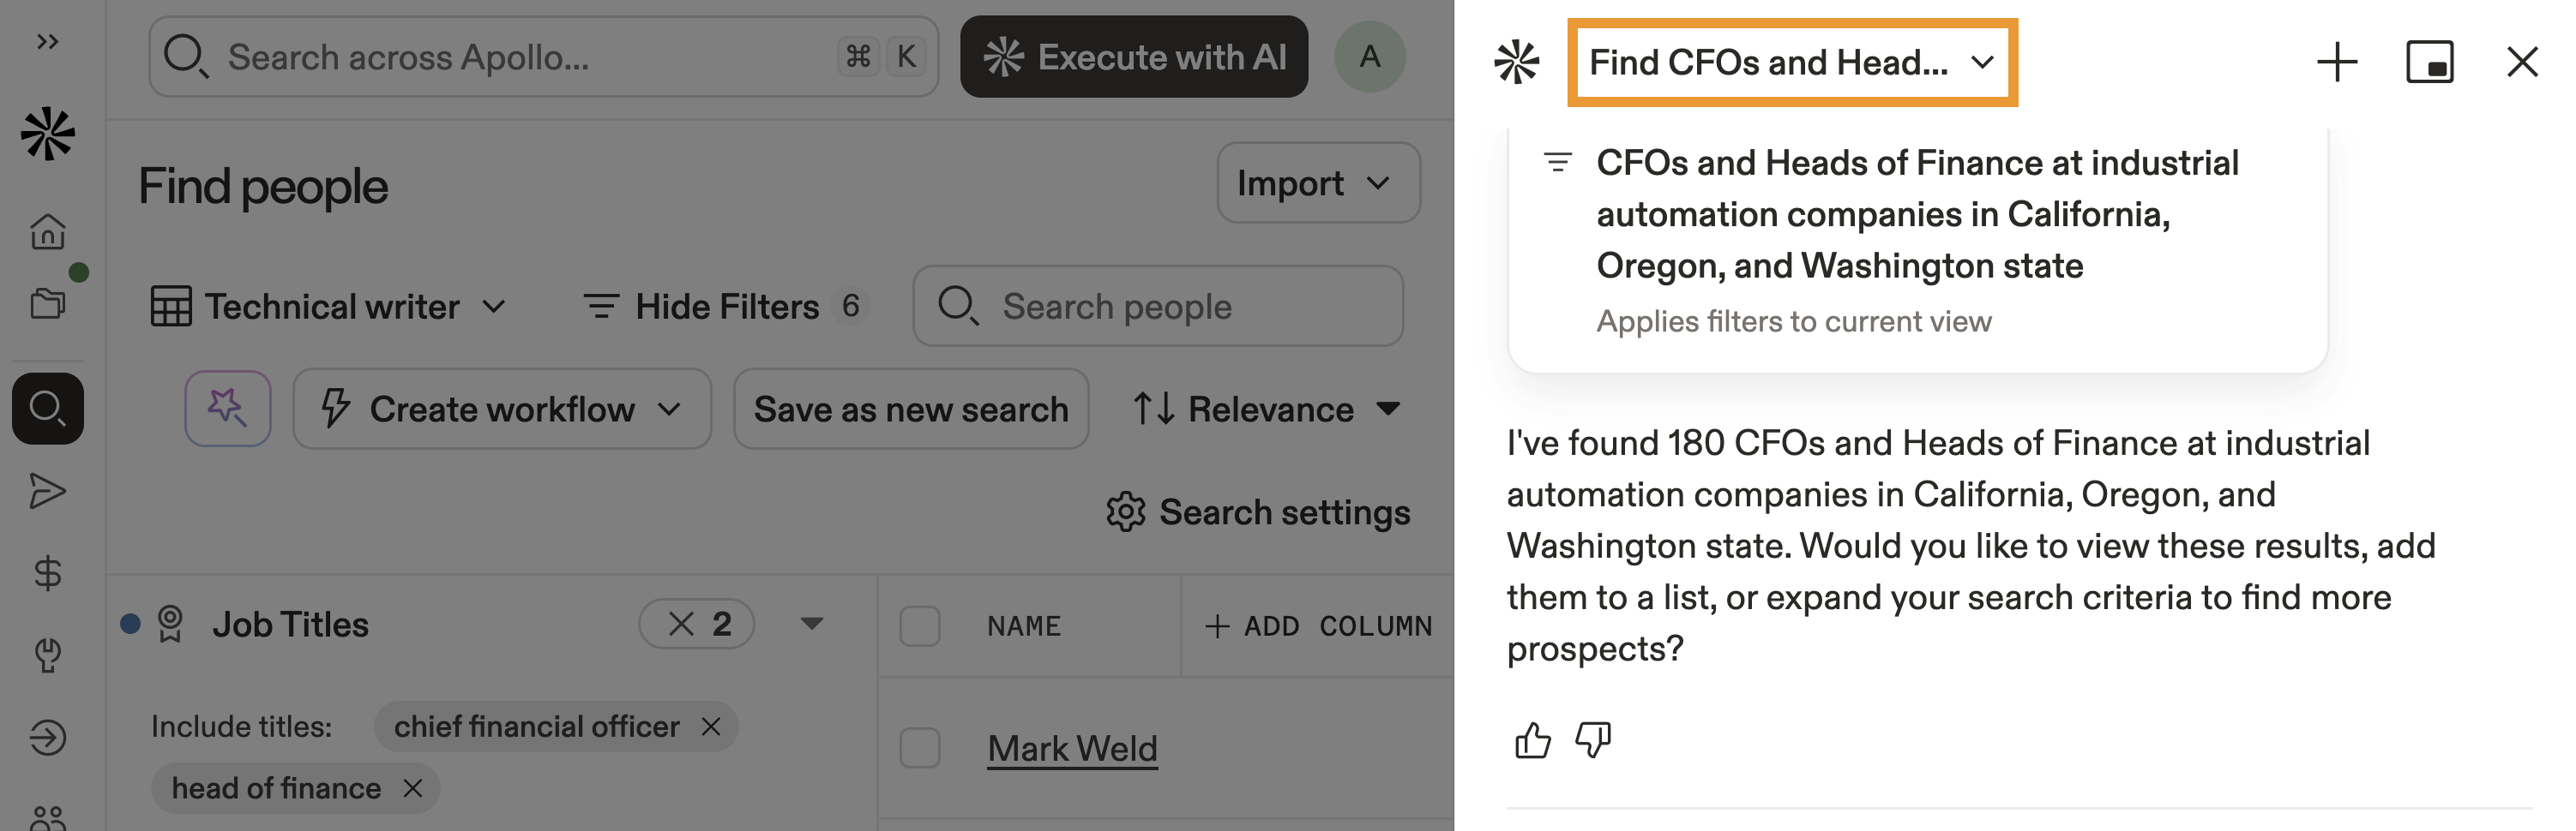Viewport: 2576px width, 831px height.
Task: Remove the chief financial officer title chip
Action: tap(711, 726)
